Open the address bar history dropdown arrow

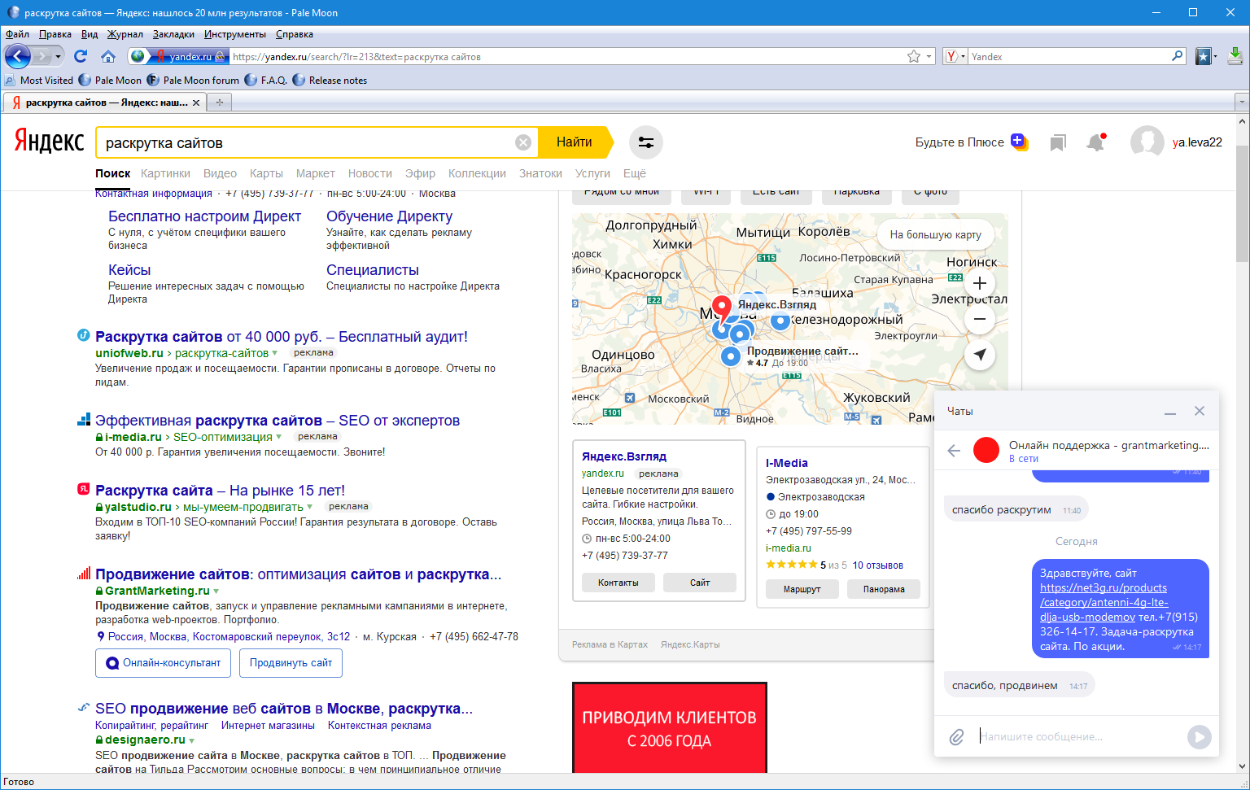[929, 57]
